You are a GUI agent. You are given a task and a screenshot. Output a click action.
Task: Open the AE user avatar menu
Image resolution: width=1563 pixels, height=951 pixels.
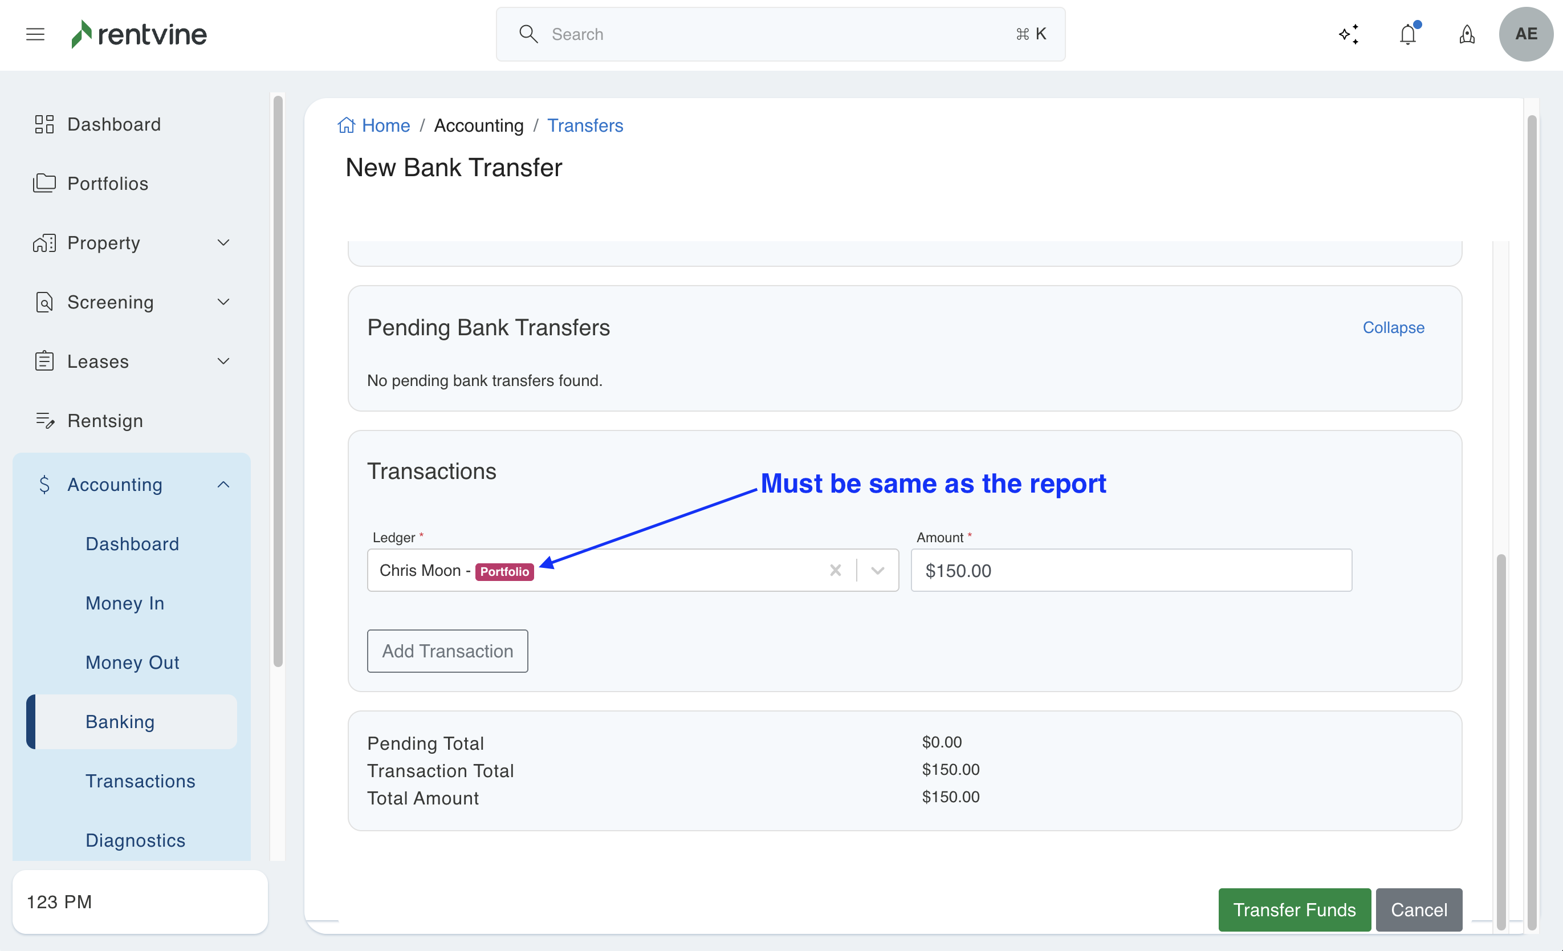click(1525, 34)
